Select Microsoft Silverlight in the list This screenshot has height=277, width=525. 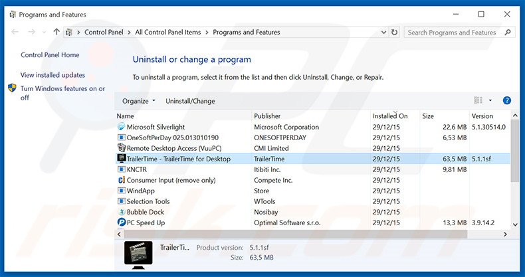click(x=156, y=127)
